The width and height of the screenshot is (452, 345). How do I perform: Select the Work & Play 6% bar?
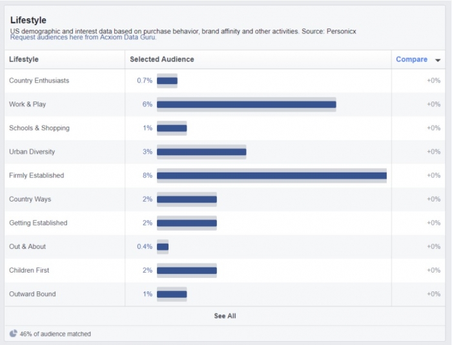246,105
